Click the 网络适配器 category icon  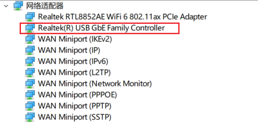click(x=18, y=6)
